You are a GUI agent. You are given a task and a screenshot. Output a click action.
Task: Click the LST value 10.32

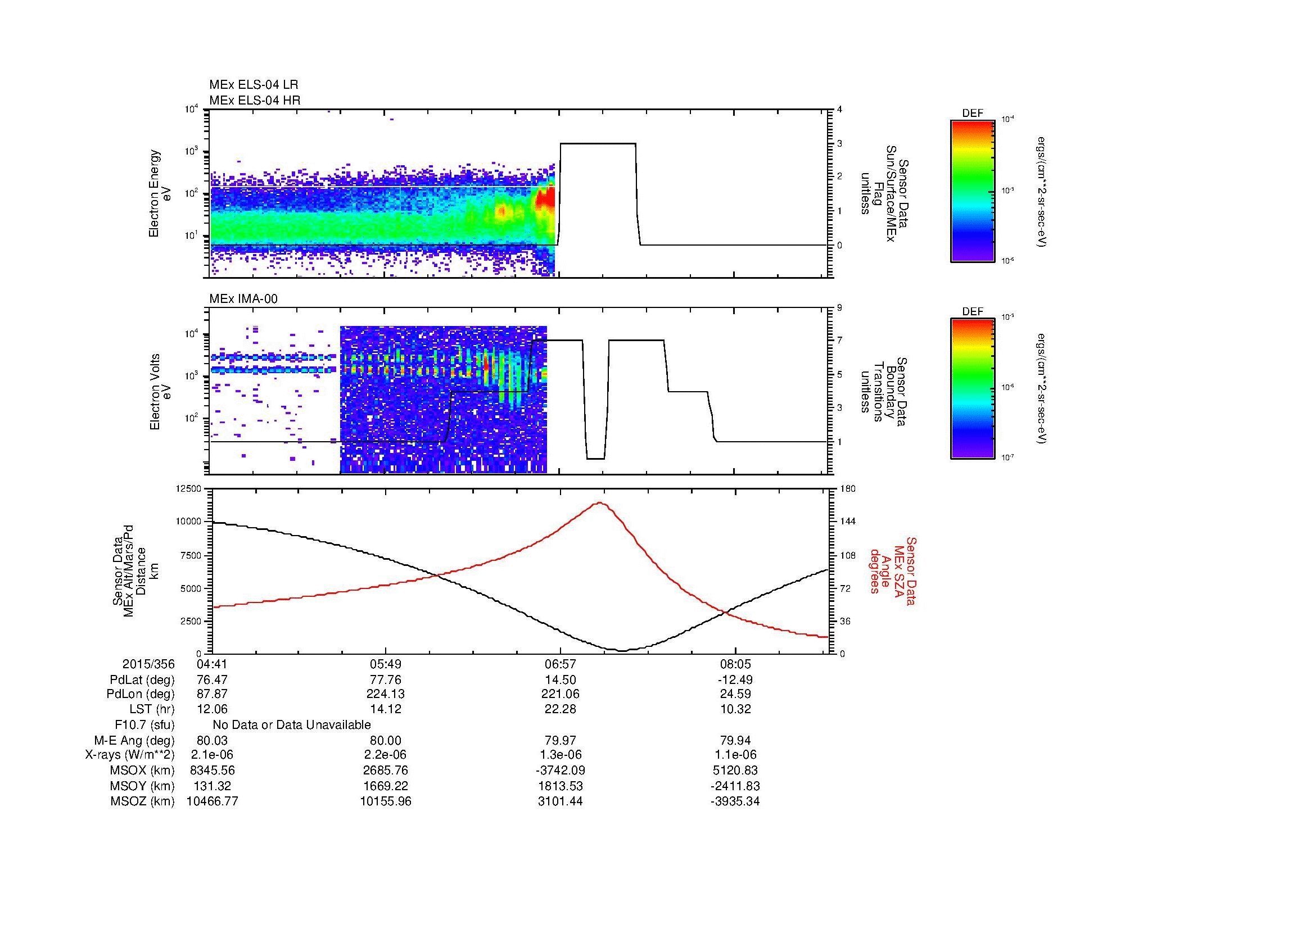point(735,709)
